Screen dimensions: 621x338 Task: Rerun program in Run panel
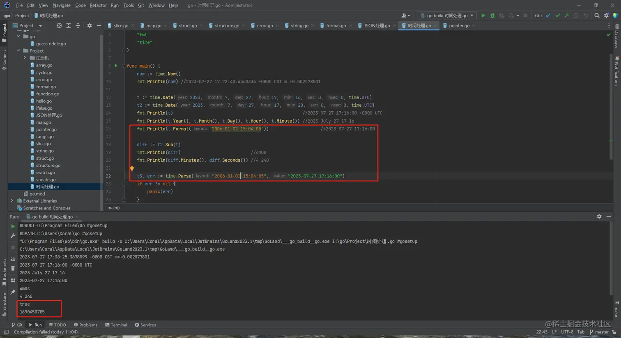click(13, 226)
